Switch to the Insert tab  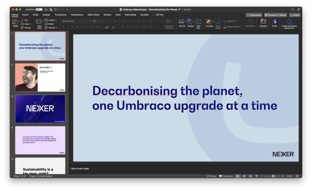(25, 15)
